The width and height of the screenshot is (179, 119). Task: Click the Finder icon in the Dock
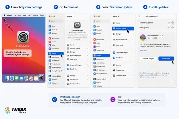(7, 78)
